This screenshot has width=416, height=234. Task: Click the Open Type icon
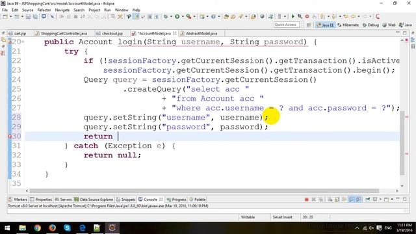coord(226,17)
